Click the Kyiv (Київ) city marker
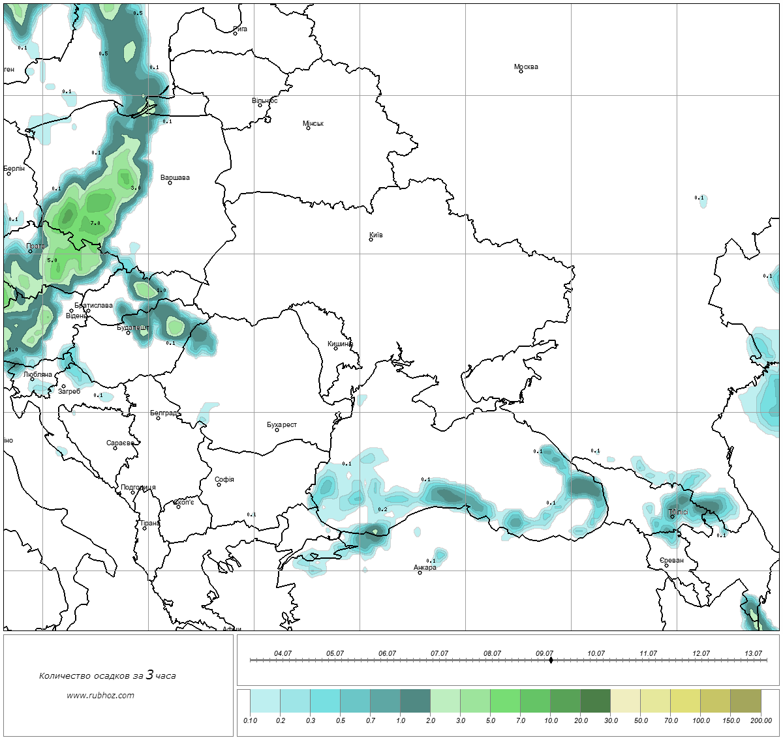 pos(371,239)
